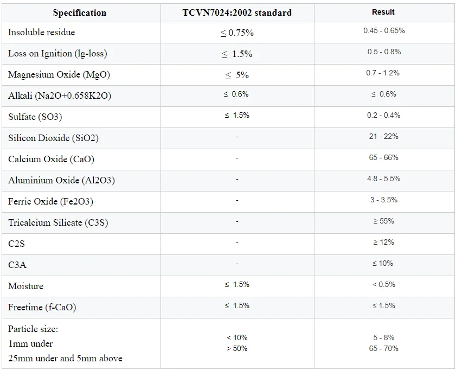Click the Result column header
This screenshot has height=370, width=456.
pyautogui.click(x=383, y=12)
